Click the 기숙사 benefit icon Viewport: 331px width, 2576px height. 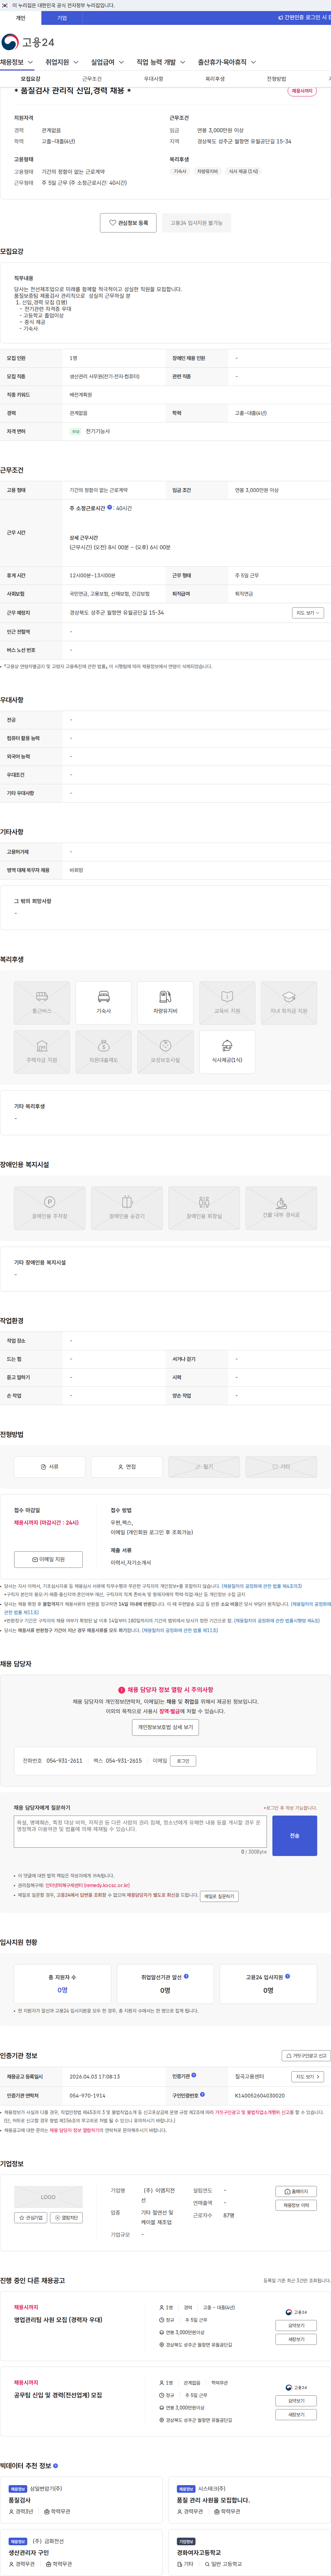pos(104,1003)
